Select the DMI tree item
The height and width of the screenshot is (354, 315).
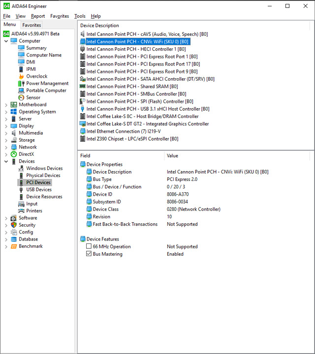[x=31, y=62]
